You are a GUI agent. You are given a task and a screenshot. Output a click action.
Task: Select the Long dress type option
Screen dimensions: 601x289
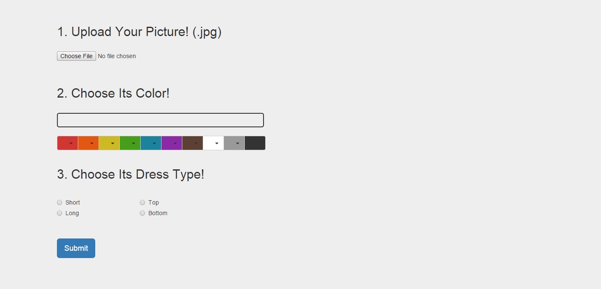(x=60, y=213)
